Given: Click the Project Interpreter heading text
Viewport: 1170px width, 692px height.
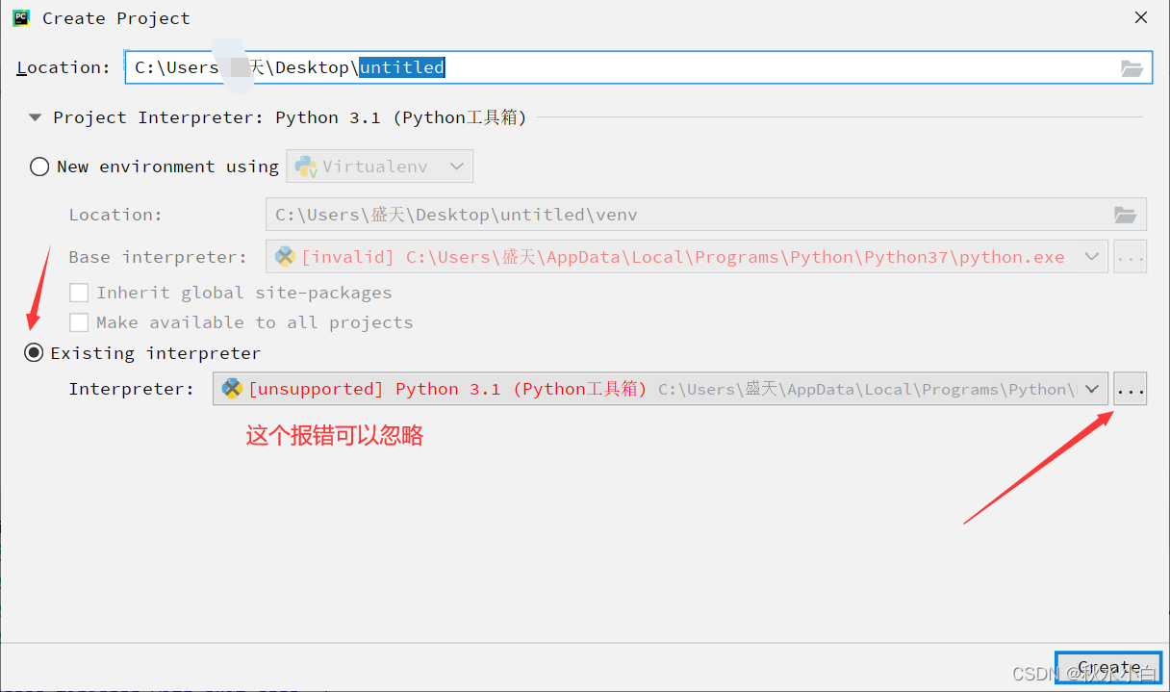Looking at the screenshot, I should [x=291, y=117].
